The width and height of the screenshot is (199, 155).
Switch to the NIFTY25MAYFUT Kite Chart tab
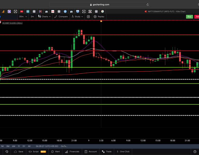(165, 12)
